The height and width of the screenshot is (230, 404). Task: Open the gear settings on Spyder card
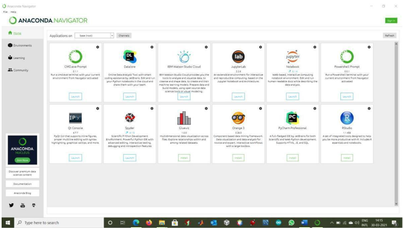[x=152, y=108]
